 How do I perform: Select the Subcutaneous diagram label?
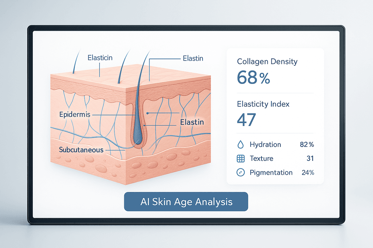tap(81, 150)
